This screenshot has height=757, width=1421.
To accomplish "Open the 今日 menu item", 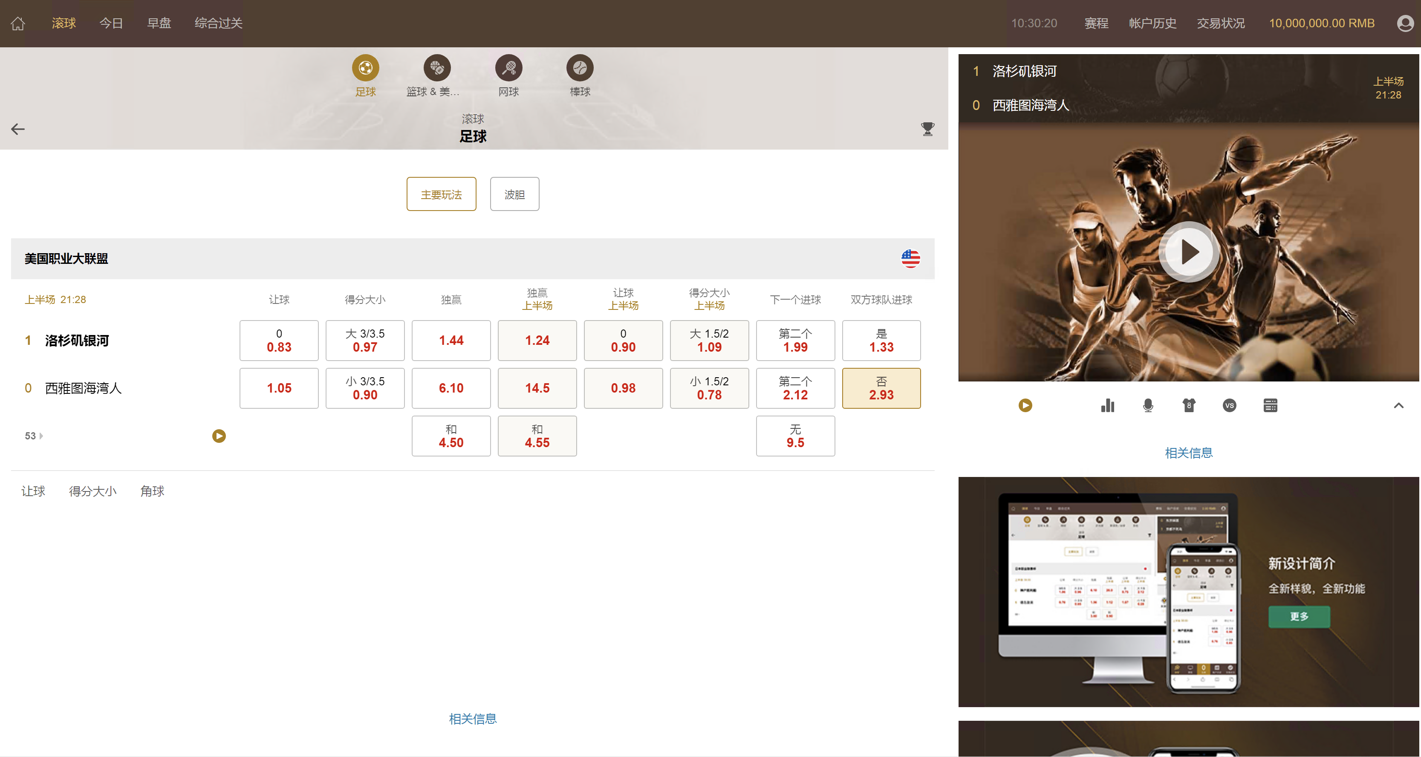I will coord(111,23).
